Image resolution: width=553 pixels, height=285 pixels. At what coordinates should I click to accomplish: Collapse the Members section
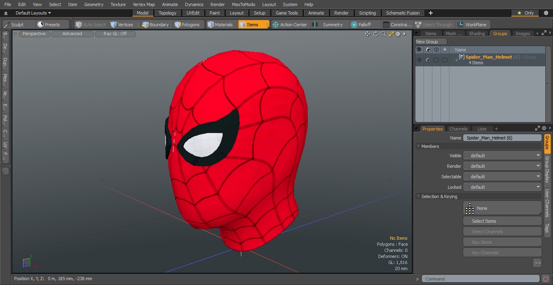coord(418,146)
